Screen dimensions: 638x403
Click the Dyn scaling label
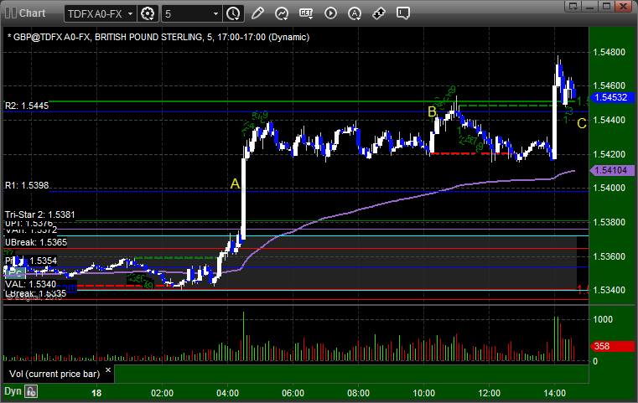pos(13,391)
